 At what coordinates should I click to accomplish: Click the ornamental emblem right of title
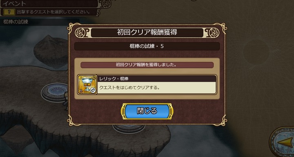(214, 33)
